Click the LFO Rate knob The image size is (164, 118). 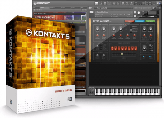coord(144,48)
